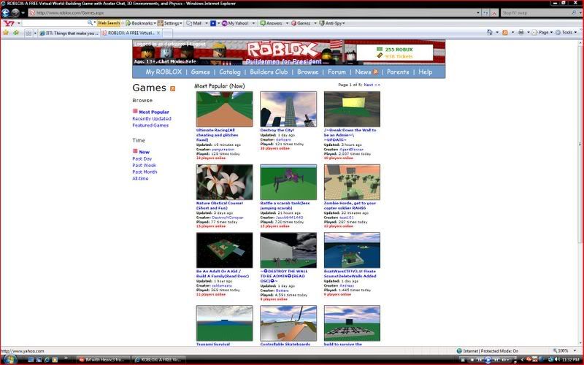Open the Yahoo Mail toolbar button
Screen dimensions: 584x365
coord(194,23)
